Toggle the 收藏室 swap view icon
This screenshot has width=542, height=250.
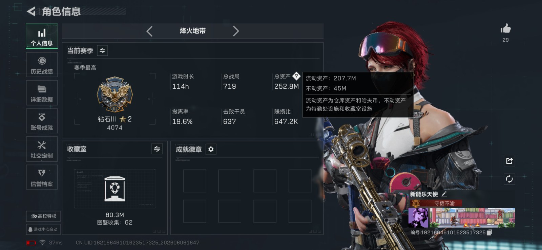pyautogui.click(x=157, y=149)
